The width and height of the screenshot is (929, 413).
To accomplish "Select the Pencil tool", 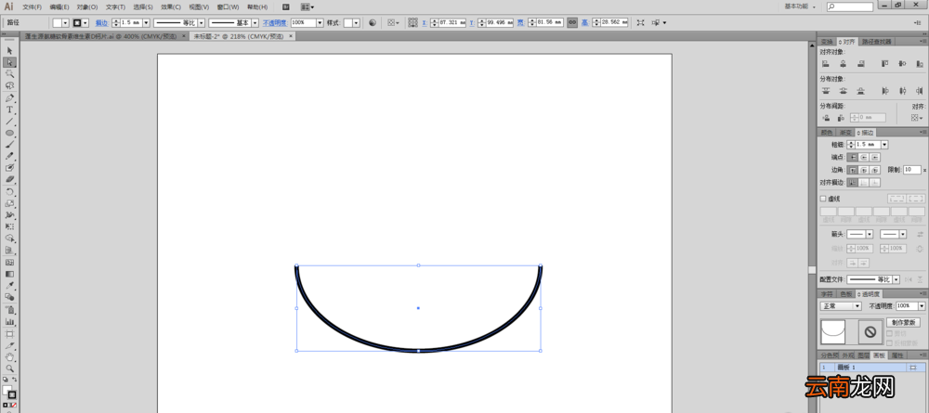I will [9, 157].
